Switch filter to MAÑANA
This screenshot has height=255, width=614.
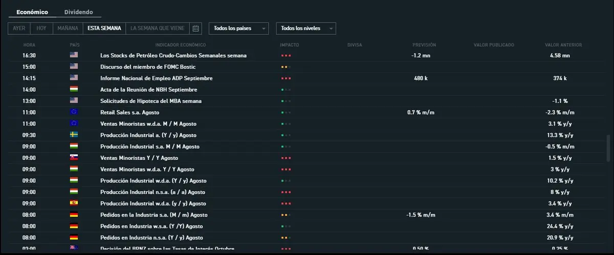click(x=68, y=29)
